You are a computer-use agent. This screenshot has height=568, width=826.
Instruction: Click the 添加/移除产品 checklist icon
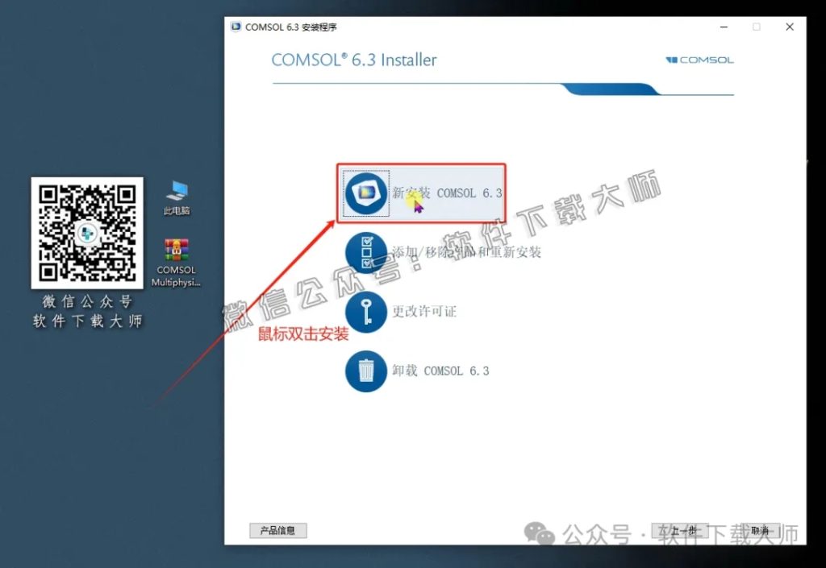pos(365,251)
